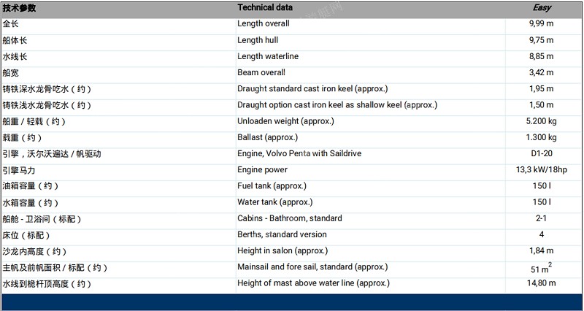The width and height of the screenshot is (584, 311).
Task: Click the 51 m² sail area value
Action: point(541,268)
